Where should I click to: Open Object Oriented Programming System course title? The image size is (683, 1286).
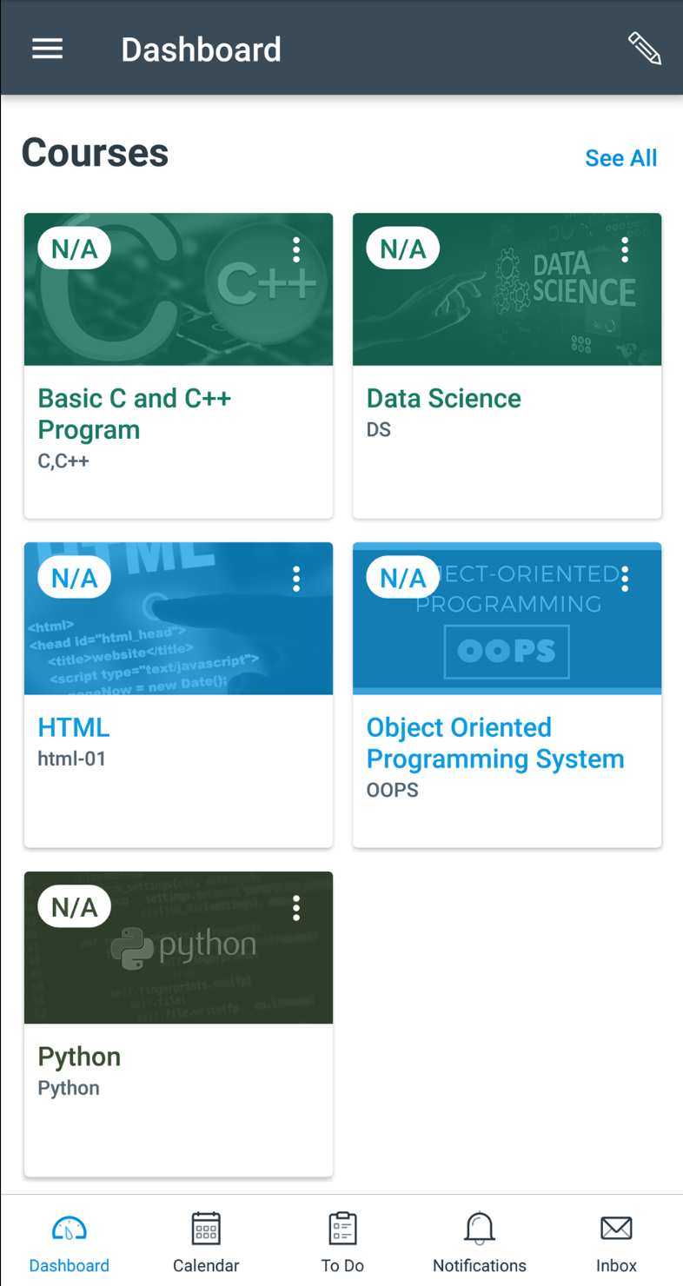[494, 743]
